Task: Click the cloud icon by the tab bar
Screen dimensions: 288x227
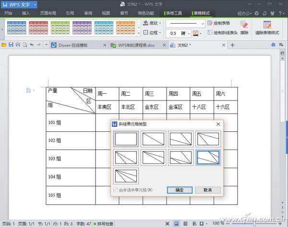Action: point(273,45)
